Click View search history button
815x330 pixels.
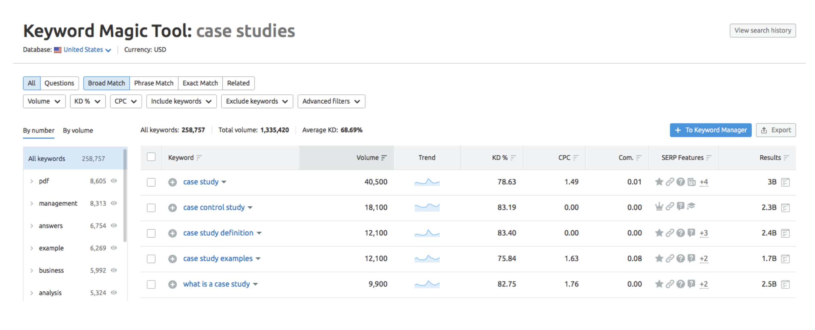[x=763, y=30]
